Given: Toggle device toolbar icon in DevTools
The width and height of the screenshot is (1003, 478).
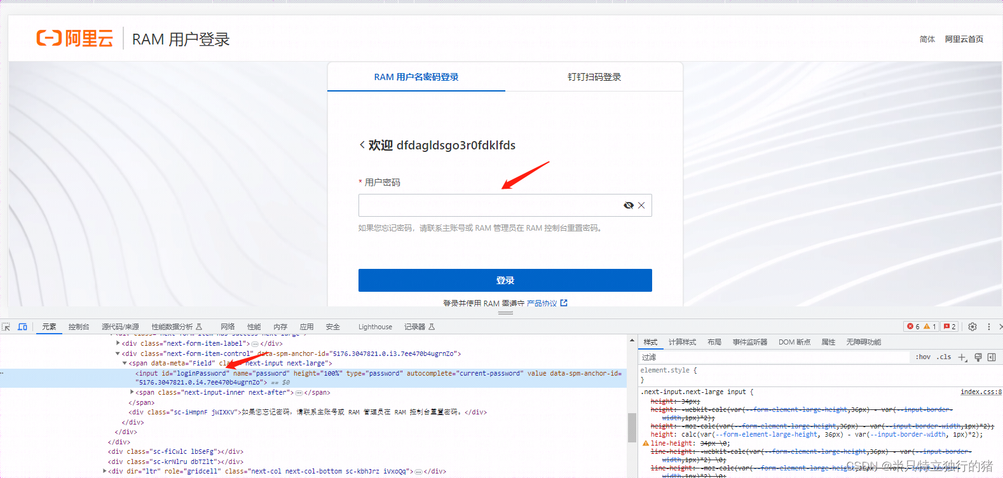Looking at the screenshot, I should point(23,327).
